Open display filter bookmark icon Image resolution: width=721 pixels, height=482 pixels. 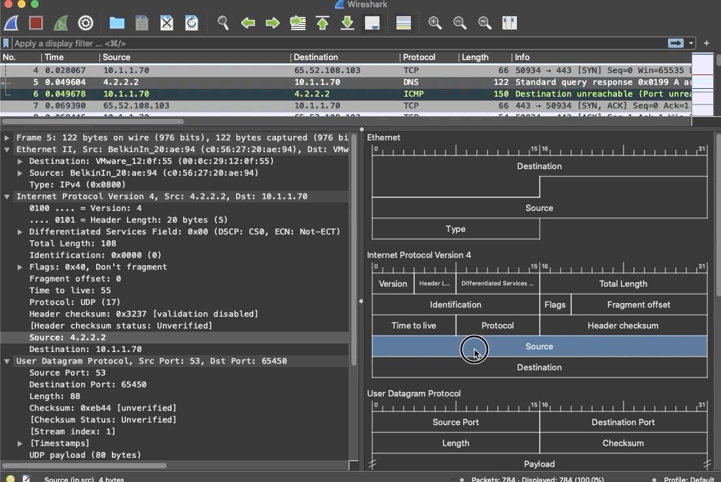point(6,43)
